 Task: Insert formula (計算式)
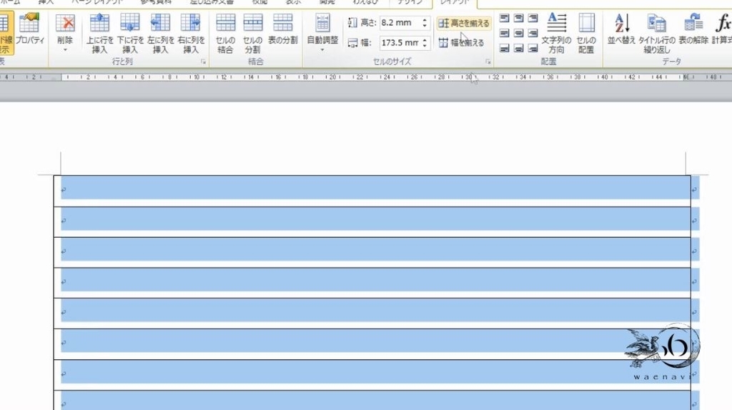(722, 29)
